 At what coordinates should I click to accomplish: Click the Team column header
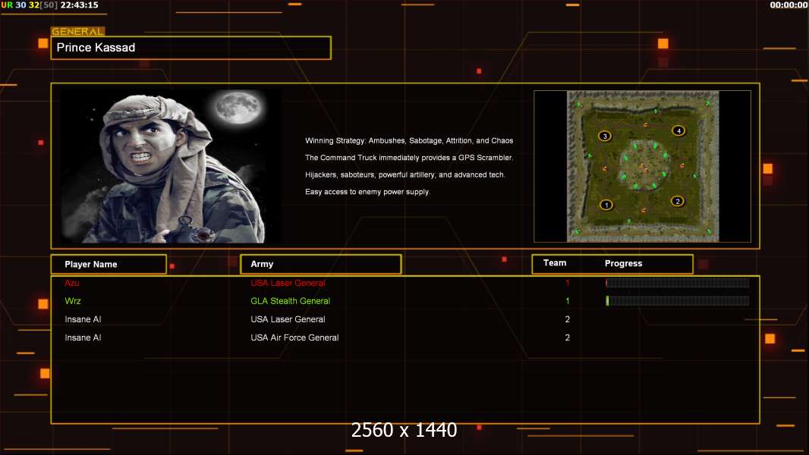[555, 263]
